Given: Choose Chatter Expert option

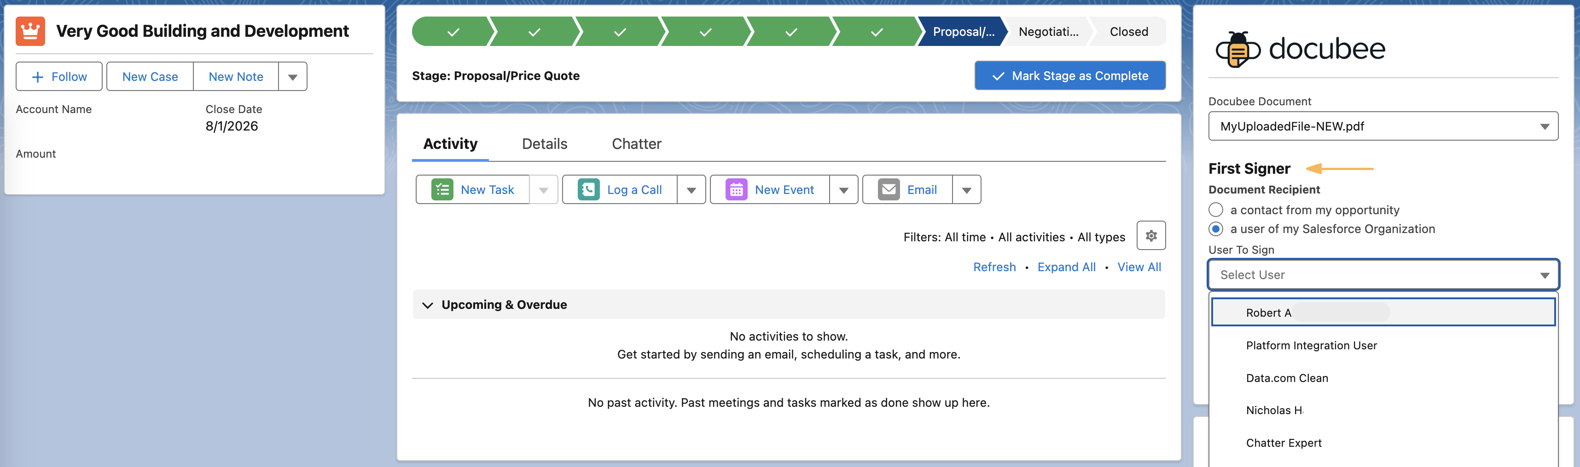Looking at the screenshot, I should pyautogui.click(x=1382, y=443).
